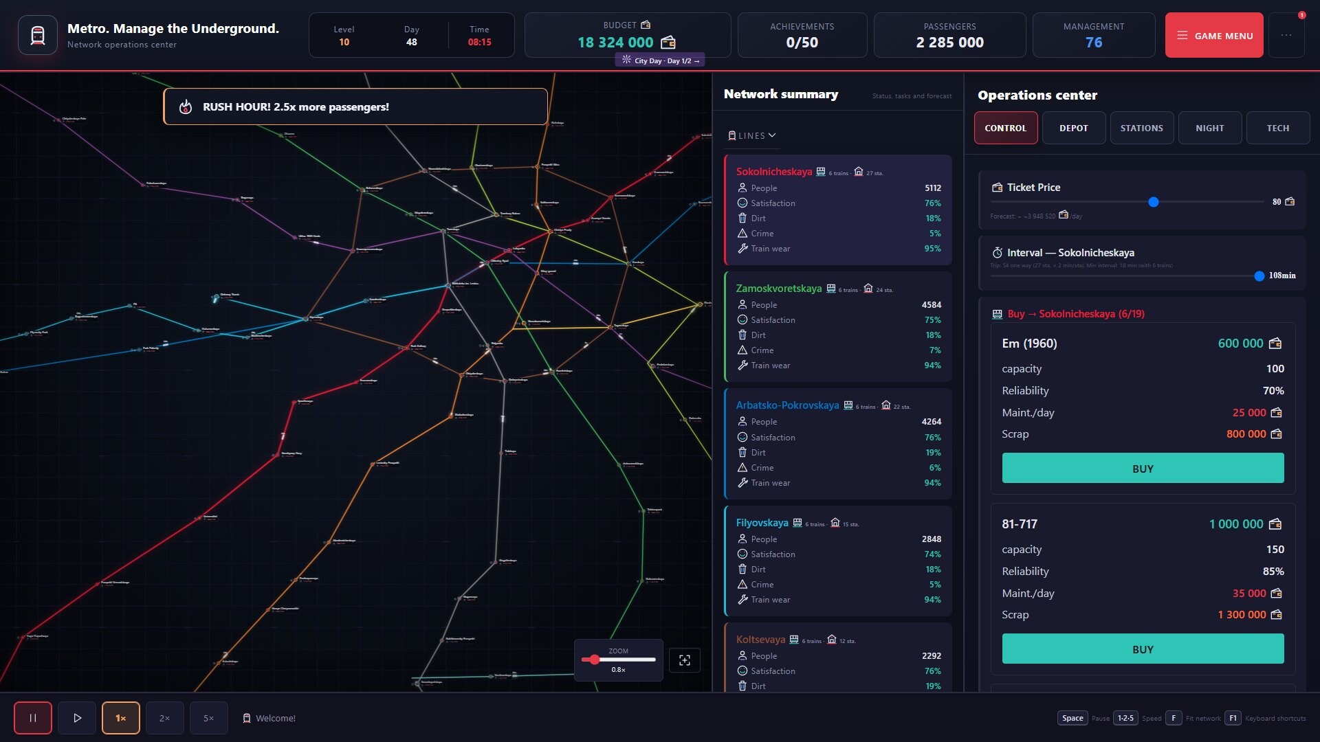Click Zamoskvoretskaya stations count icon
The height and width of the screenshot is (742, 1320).
tap(868, 289)
